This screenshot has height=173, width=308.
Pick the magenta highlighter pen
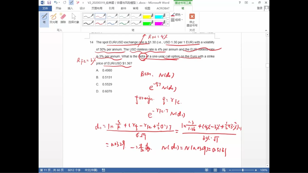point(160,23)
